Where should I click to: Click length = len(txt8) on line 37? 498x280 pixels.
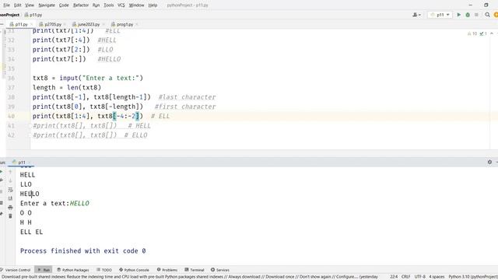[67, 88]
